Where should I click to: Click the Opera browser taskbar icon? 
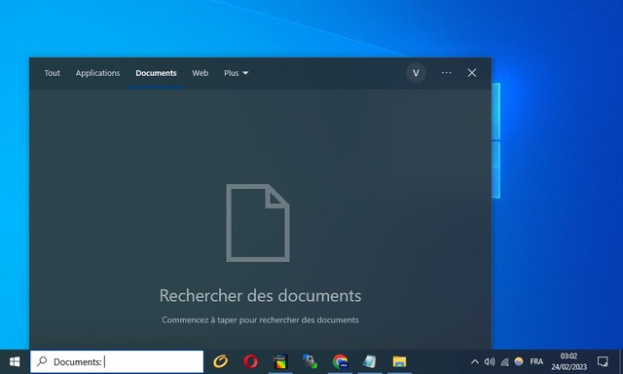coord(251,361)
